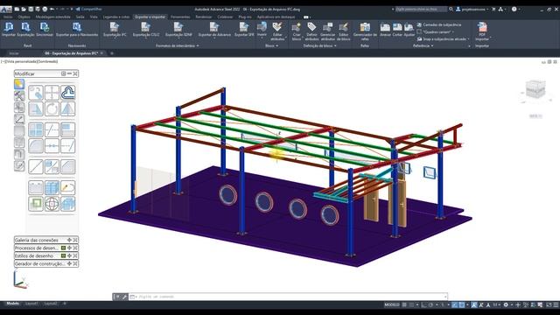Image resolution: width=560 pixels, height=315 pixels.
Task: Click the globe icon in Modificar palette
Action: click(52, 204)
